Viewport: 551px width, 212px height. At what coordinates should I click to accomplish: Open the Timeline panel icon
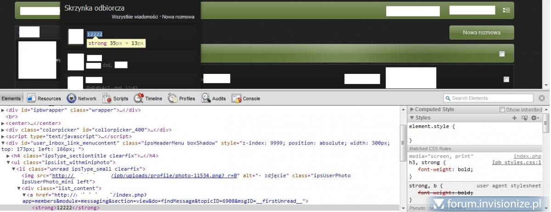[x=139, y=98]
